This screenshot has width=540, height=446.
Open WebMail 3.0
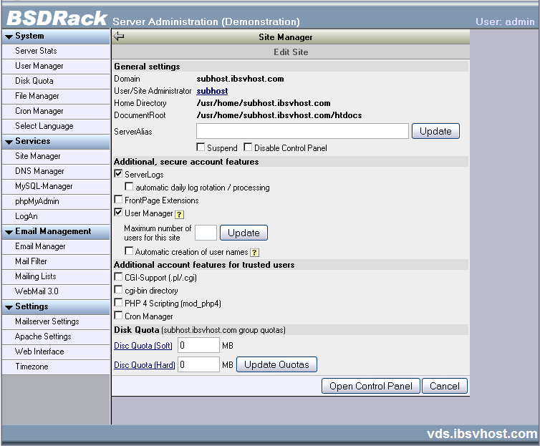56,291
